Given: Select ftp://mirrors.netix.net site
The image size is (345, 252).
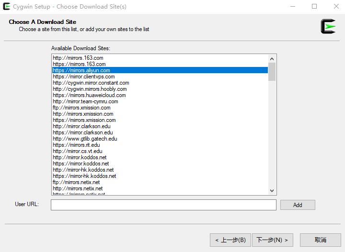Looking at the screenshot, I should [160, 182].
